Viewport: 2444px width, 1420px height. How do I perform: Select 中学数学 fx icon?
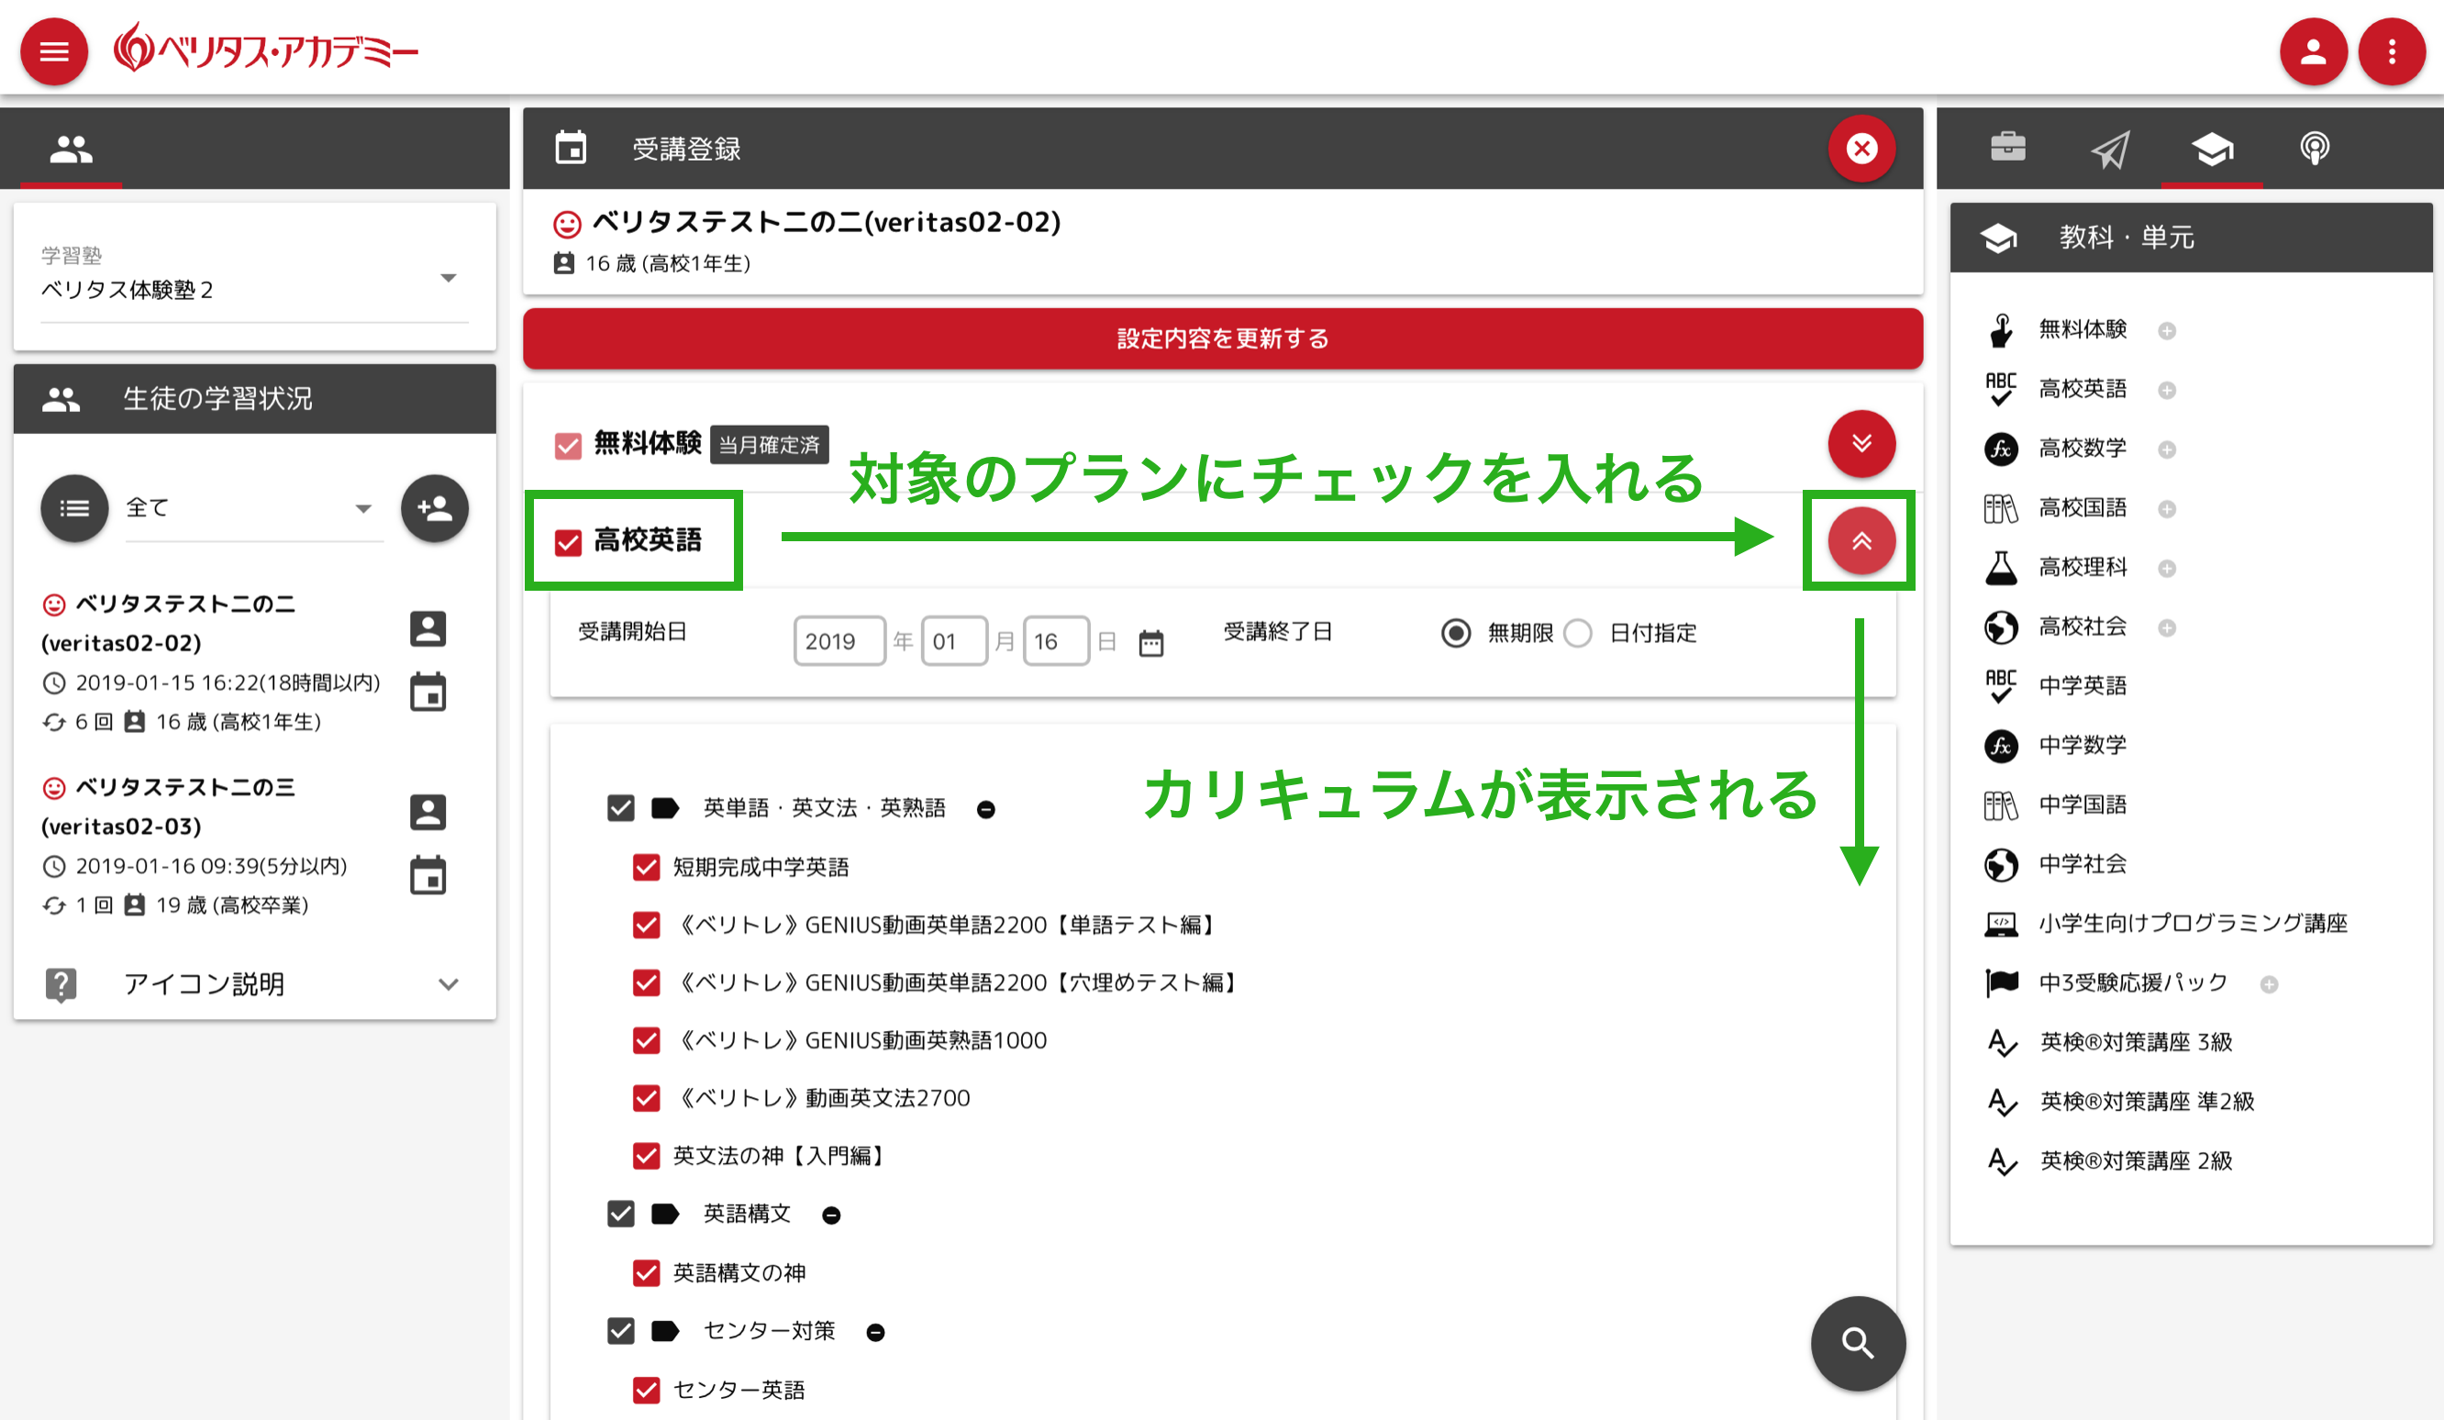tap(2000, 746)
